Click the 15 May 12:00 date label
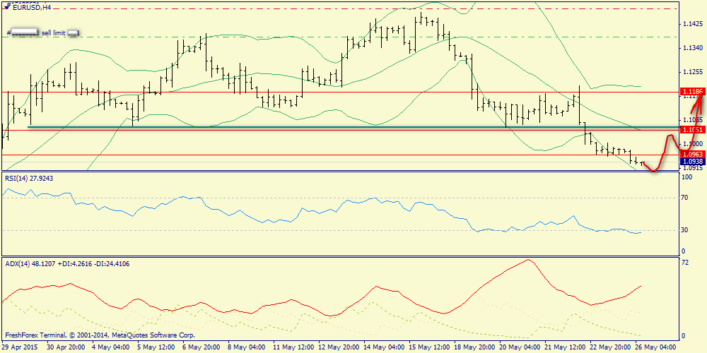707x353 pixels. pyautogui.click(x=429, y=347)
